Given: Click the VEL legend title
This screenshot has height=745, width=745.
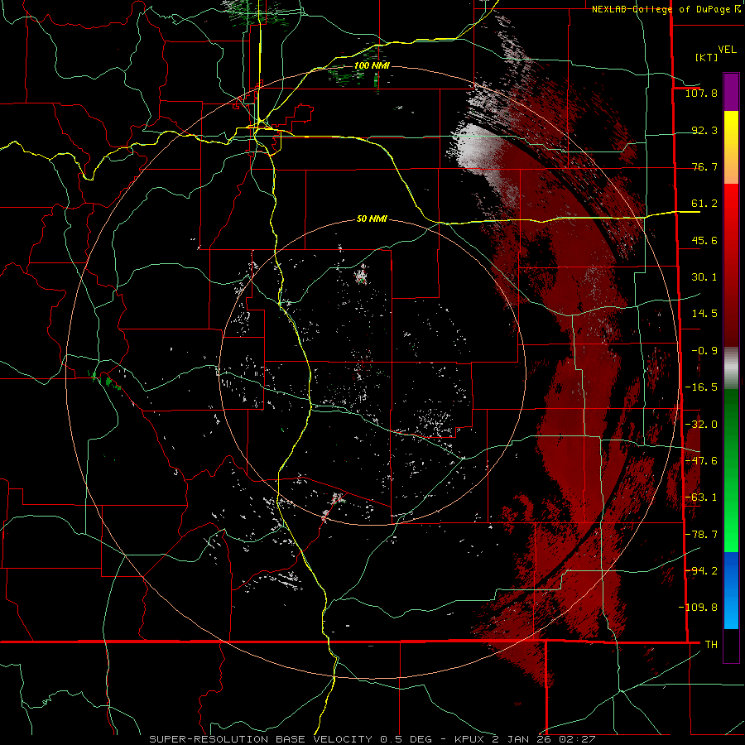Looking at the screenshot, I should tap(727, 50).
